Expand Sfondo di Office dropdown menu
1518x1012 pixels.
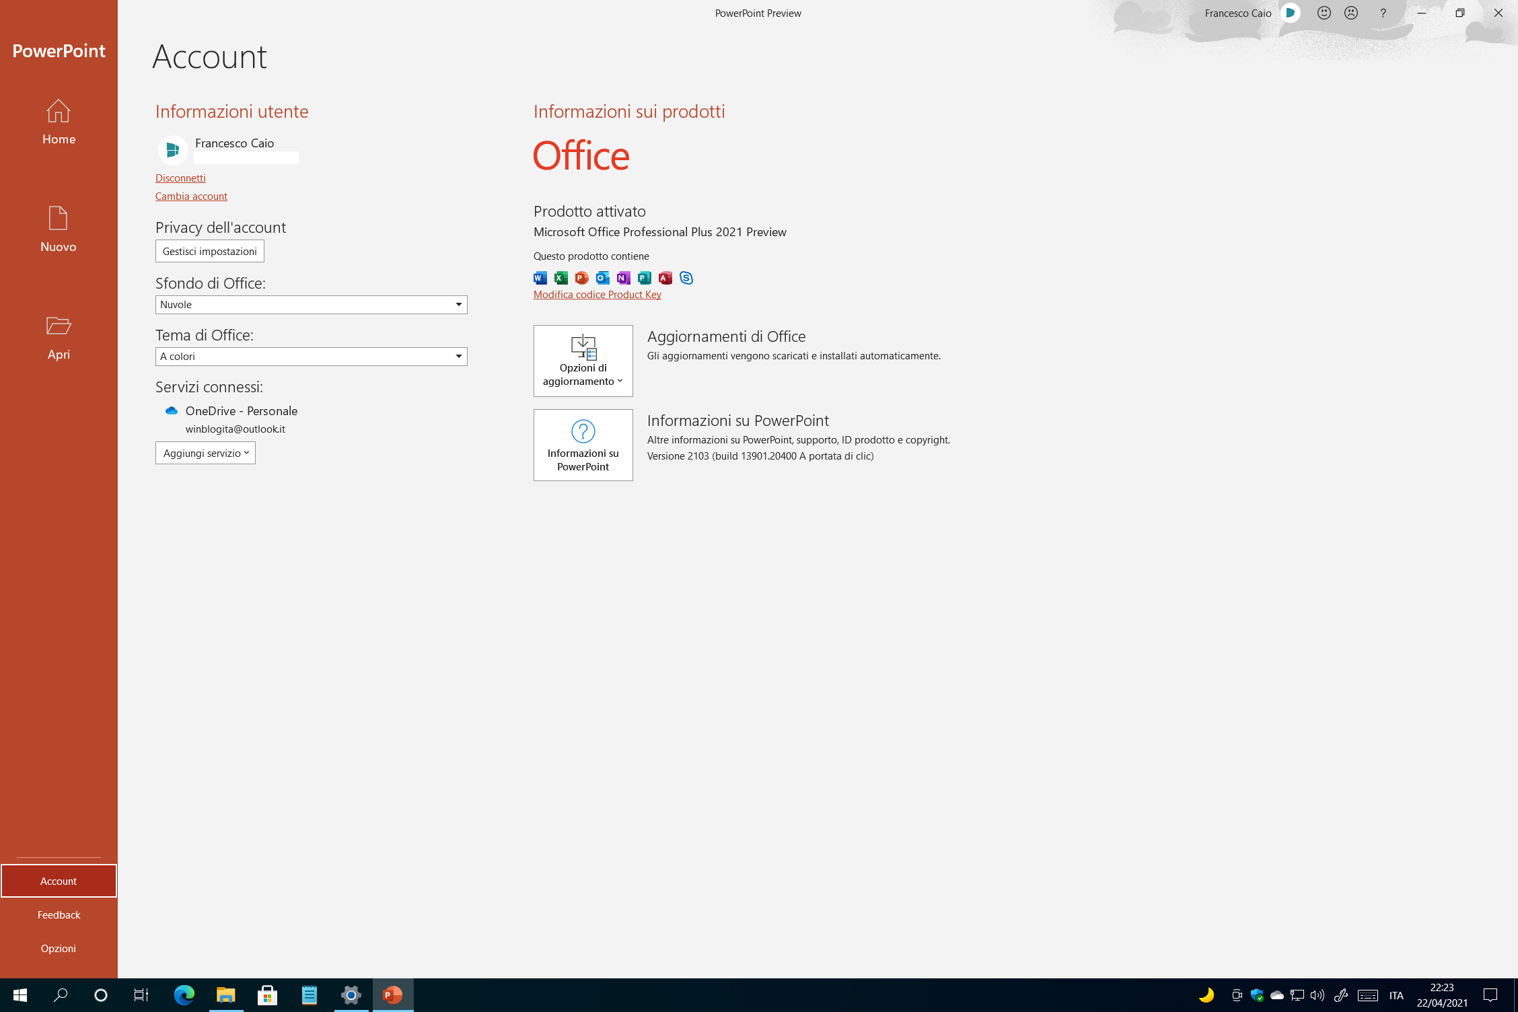click(x=459, y=304)
